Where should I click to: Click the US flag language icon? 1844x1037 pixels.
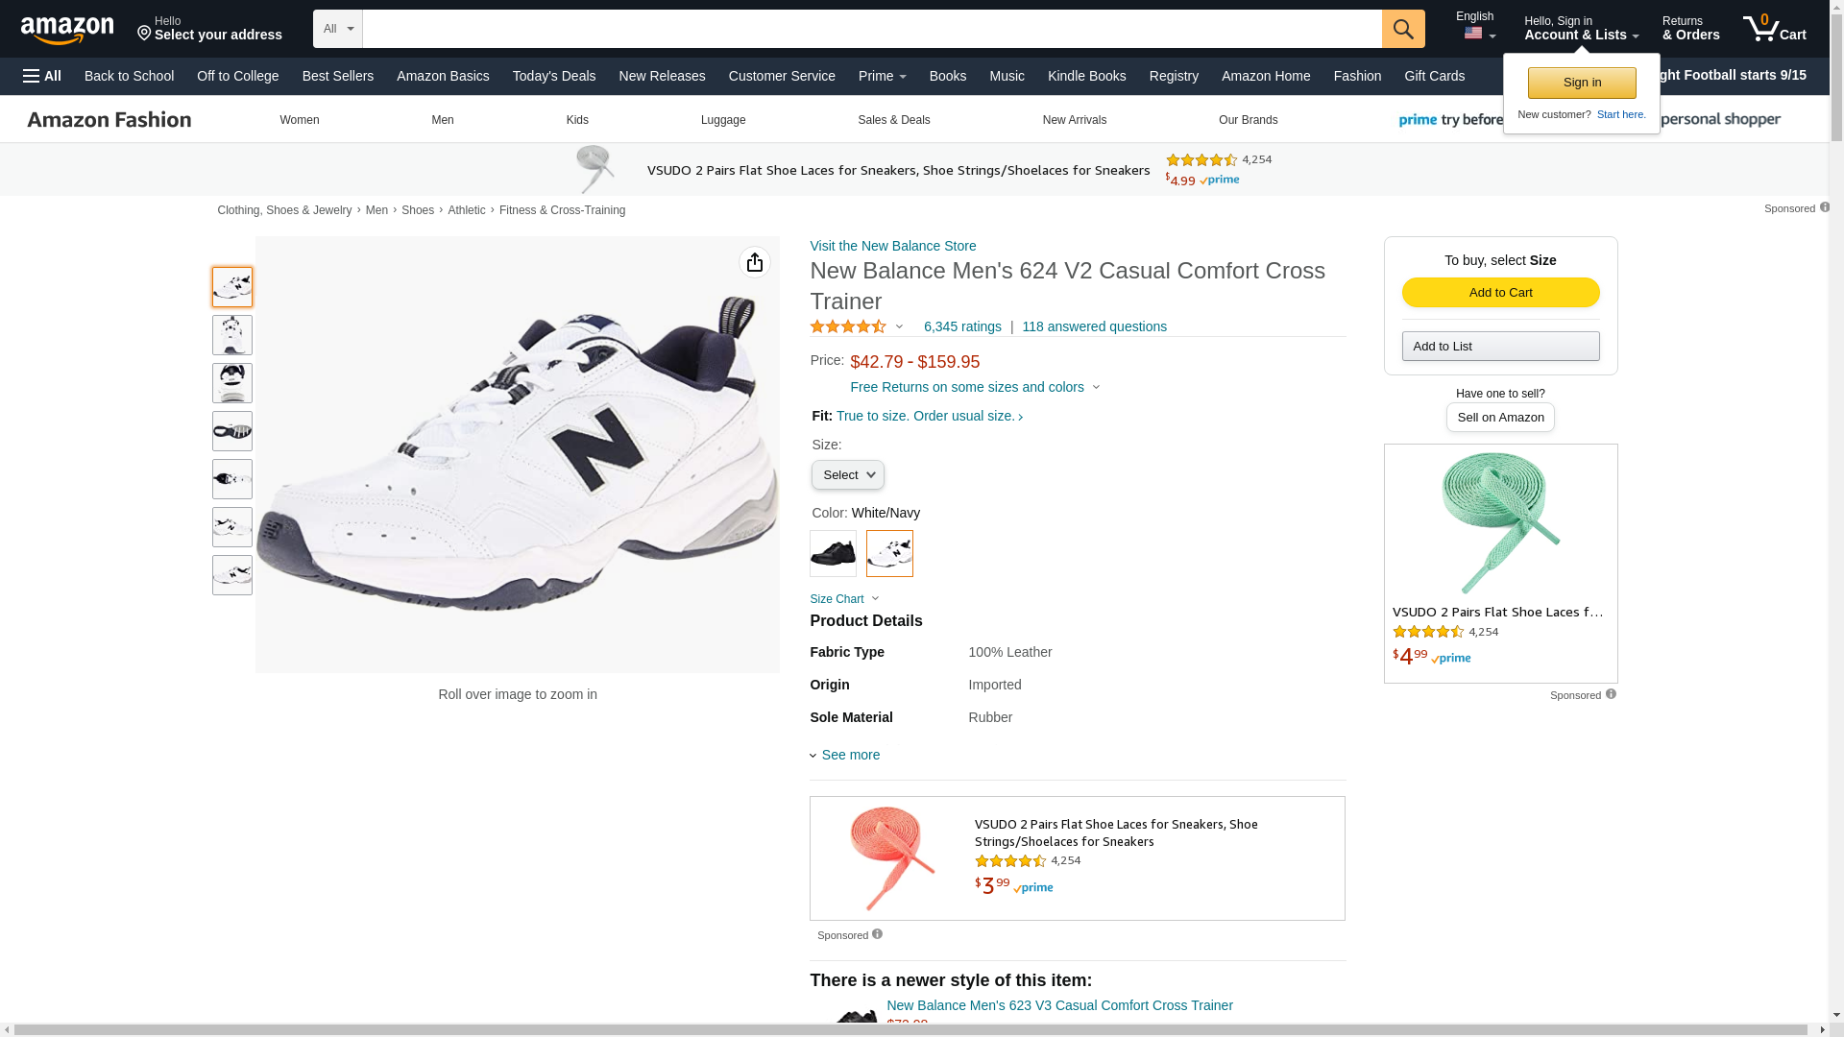pyautogui.click(x=1473, y=34)
